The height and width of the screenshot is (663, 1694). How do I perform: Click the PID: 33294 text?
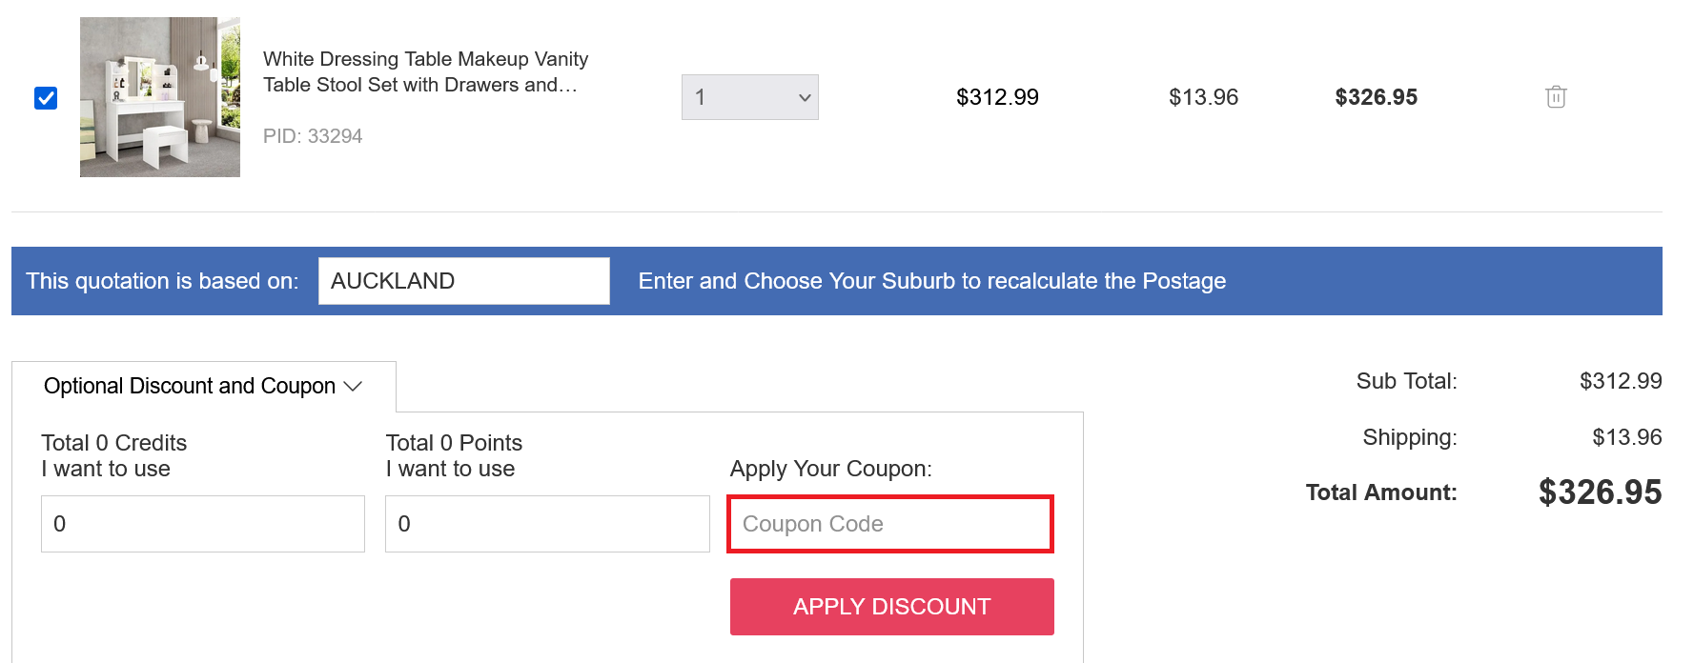[x=313, y=136]
